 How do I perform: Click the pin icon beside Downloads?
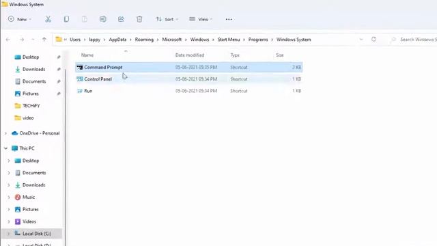pos(59,69)
